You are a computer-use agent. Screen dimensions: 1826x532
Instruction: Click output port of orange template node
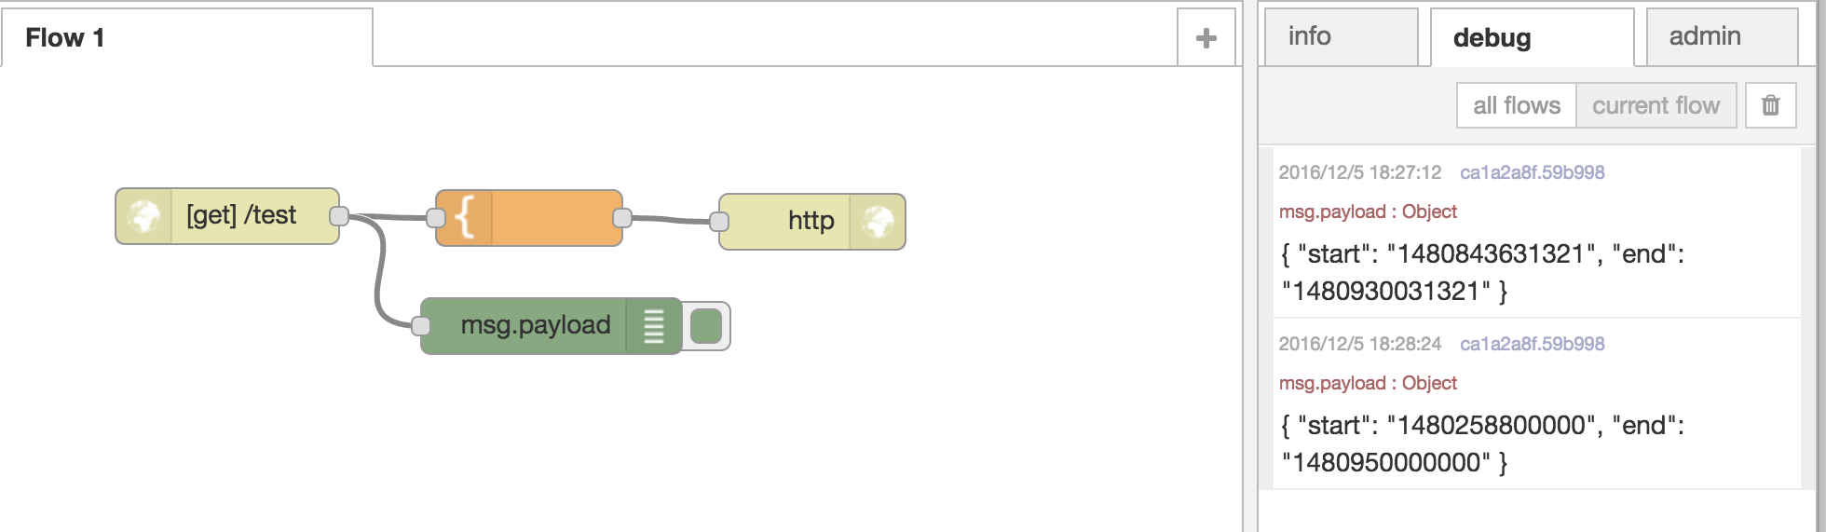[622, 218]
